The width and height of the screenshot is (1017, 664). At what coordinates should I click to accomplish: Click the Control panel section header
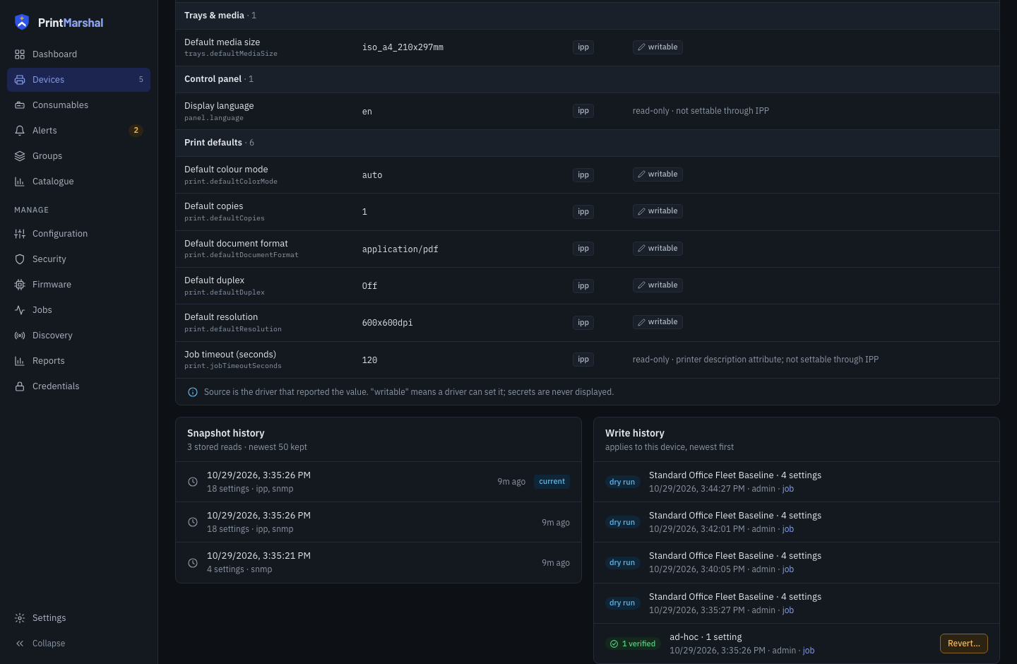pyautogui.click(x=588, y=79)
